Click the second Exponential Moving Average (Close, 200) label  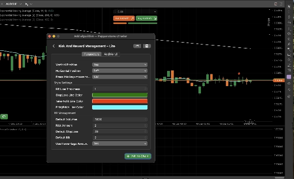click(x=29, y=15)
